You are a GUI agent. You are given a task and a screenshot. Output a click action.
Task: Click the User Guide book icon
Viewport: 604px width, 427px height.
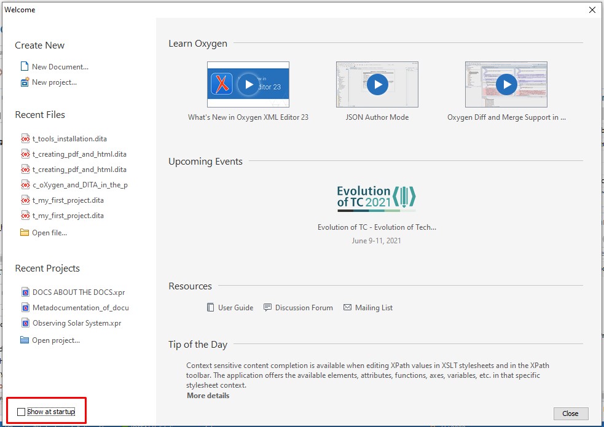pyautogui.click(x=211, y=307)
